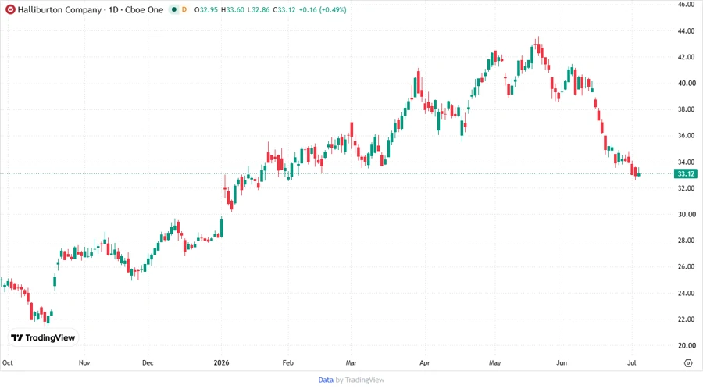The height and width of the screenshot is (389, 703).
Task: Click the 22.00 price axis label
Action: (x=687, y=319)
